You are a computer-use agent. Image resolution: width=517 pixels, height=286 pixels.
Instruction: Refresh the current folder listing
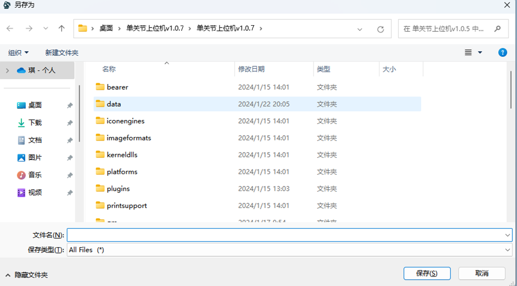tap(380, 29)
